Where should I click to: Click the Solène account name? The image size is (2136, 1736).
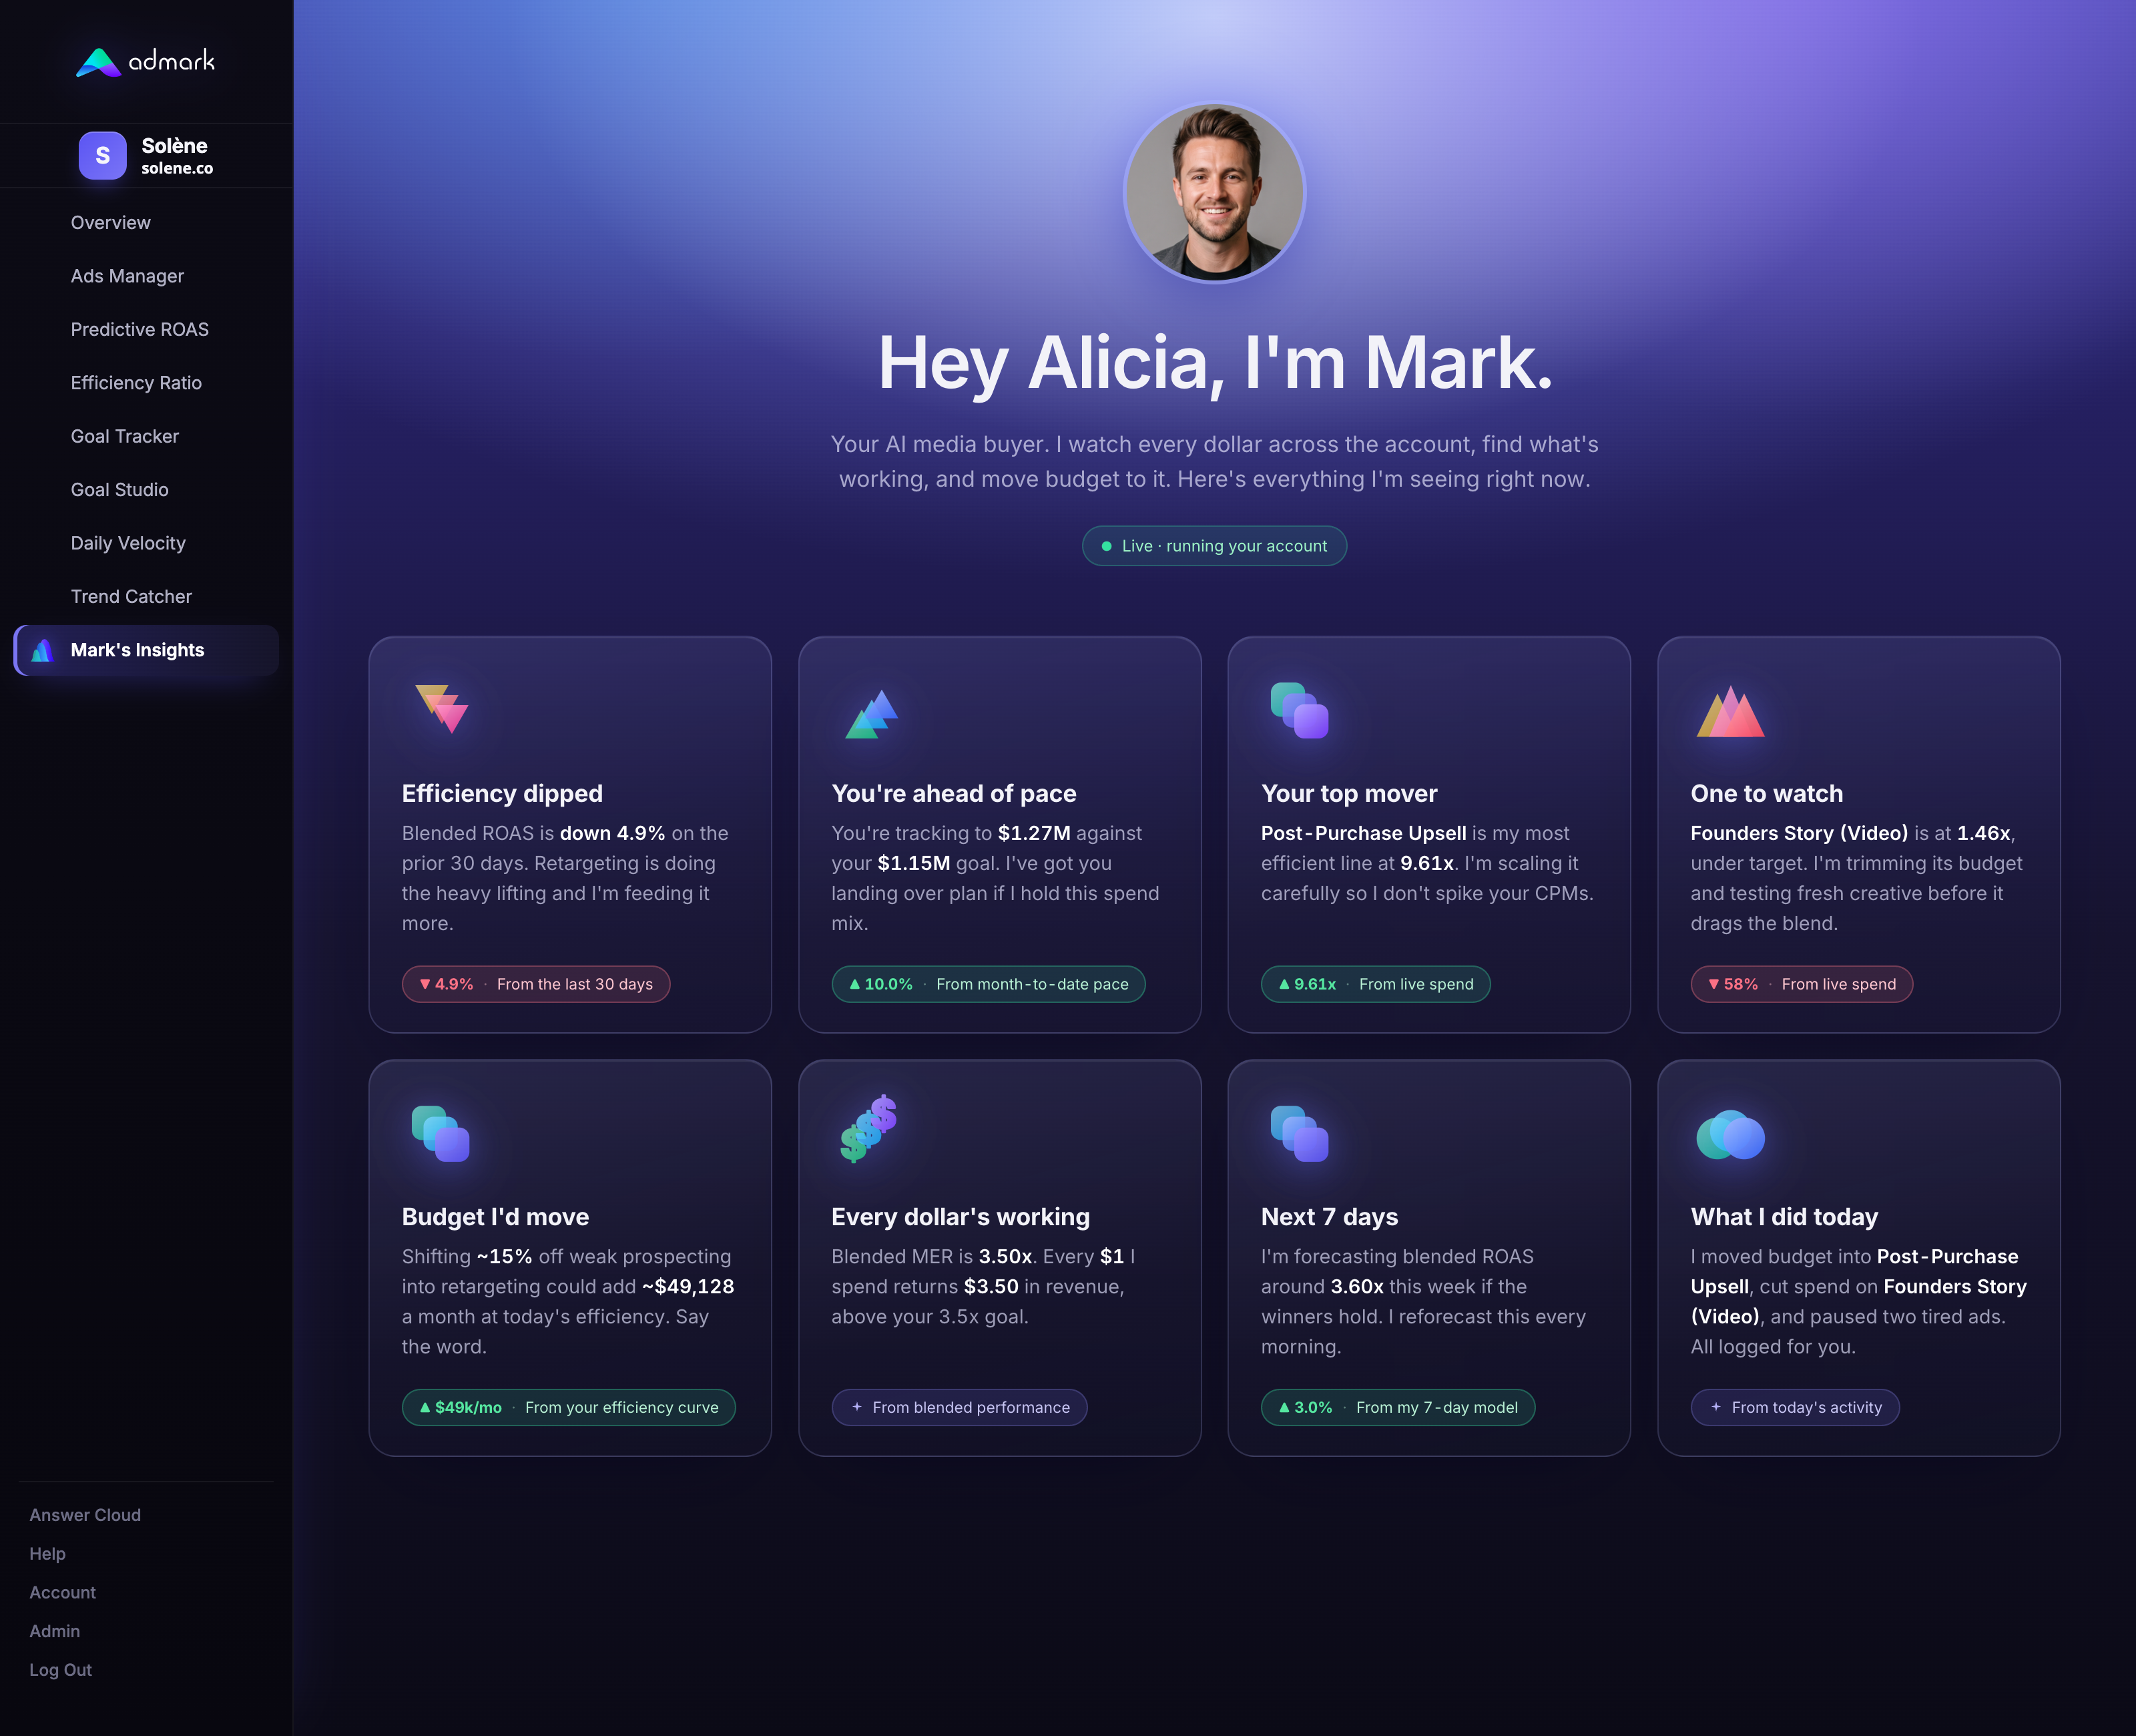(x=175, y=146)
